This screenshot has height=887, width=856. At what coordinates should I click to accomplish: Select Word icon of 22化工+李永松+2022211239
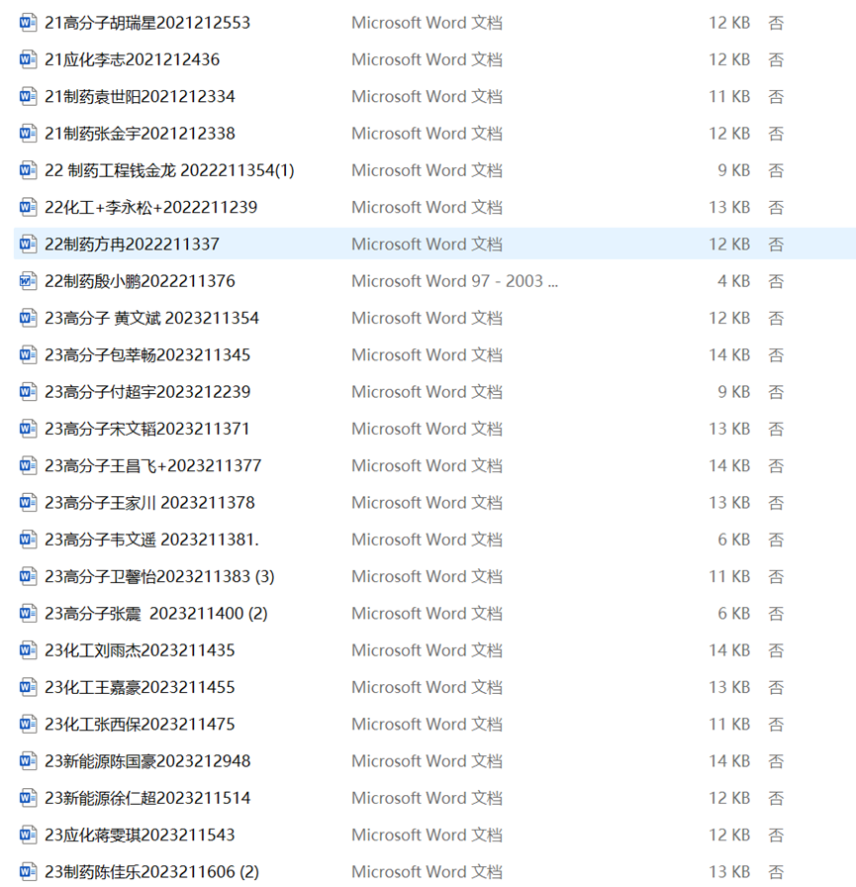[x=29, y=207]
